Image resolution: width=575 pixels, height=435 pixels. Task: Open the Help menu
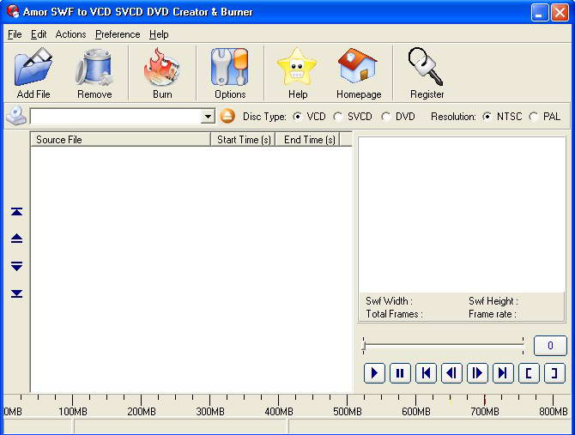[x=159, y=34]
